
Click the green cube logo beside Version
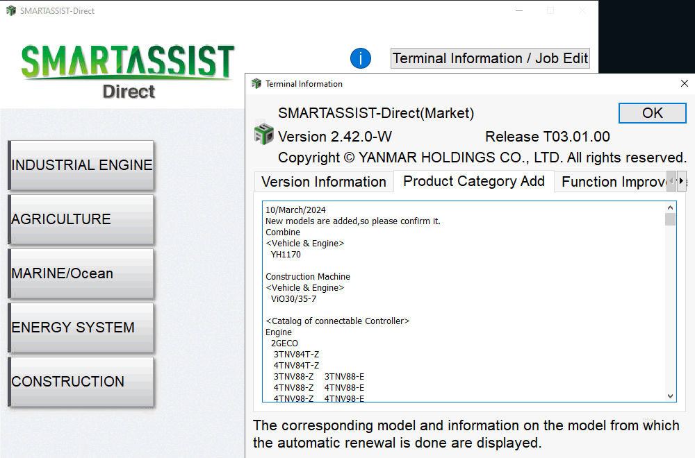(263, 133)
